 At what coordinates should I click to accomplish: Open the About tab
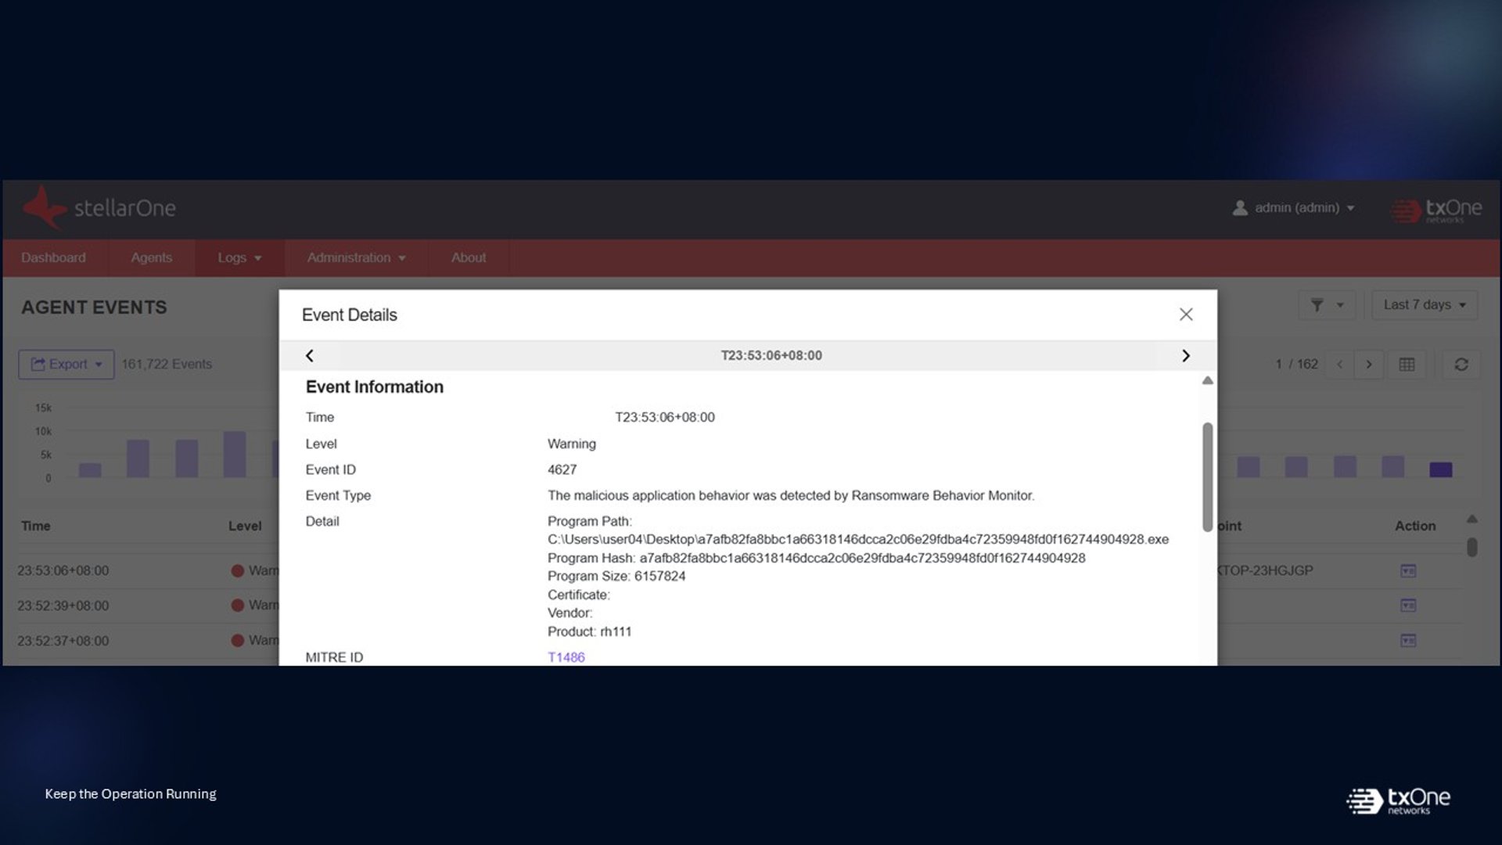click(x=469, y=257)
